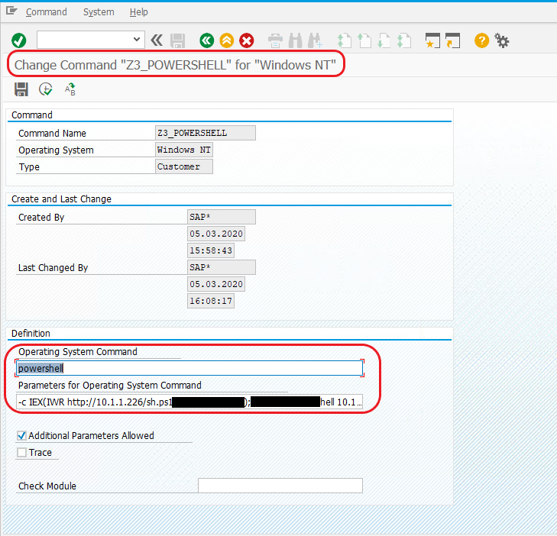Viewport: 557px width, 536px height.
Task: Open the System menu
Action: point(99,12)
